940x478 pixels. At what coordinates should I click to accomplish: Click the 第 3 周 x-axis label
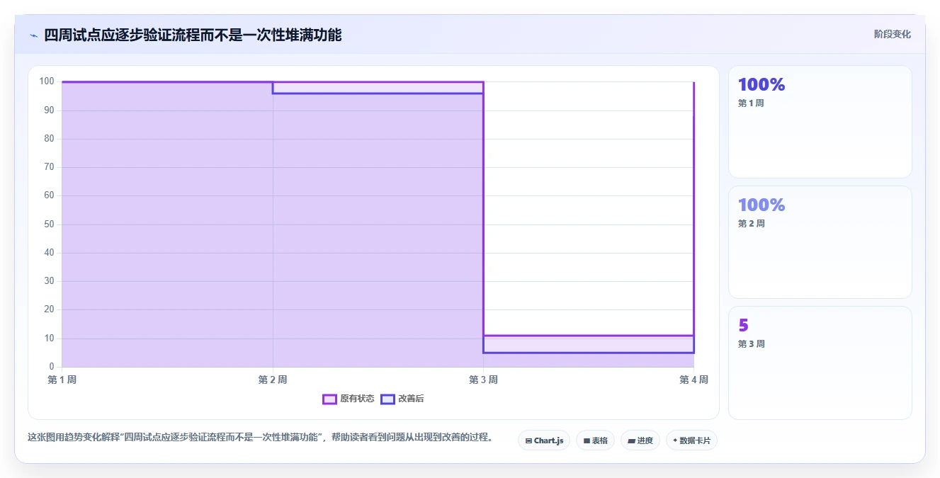click(483, 380)
